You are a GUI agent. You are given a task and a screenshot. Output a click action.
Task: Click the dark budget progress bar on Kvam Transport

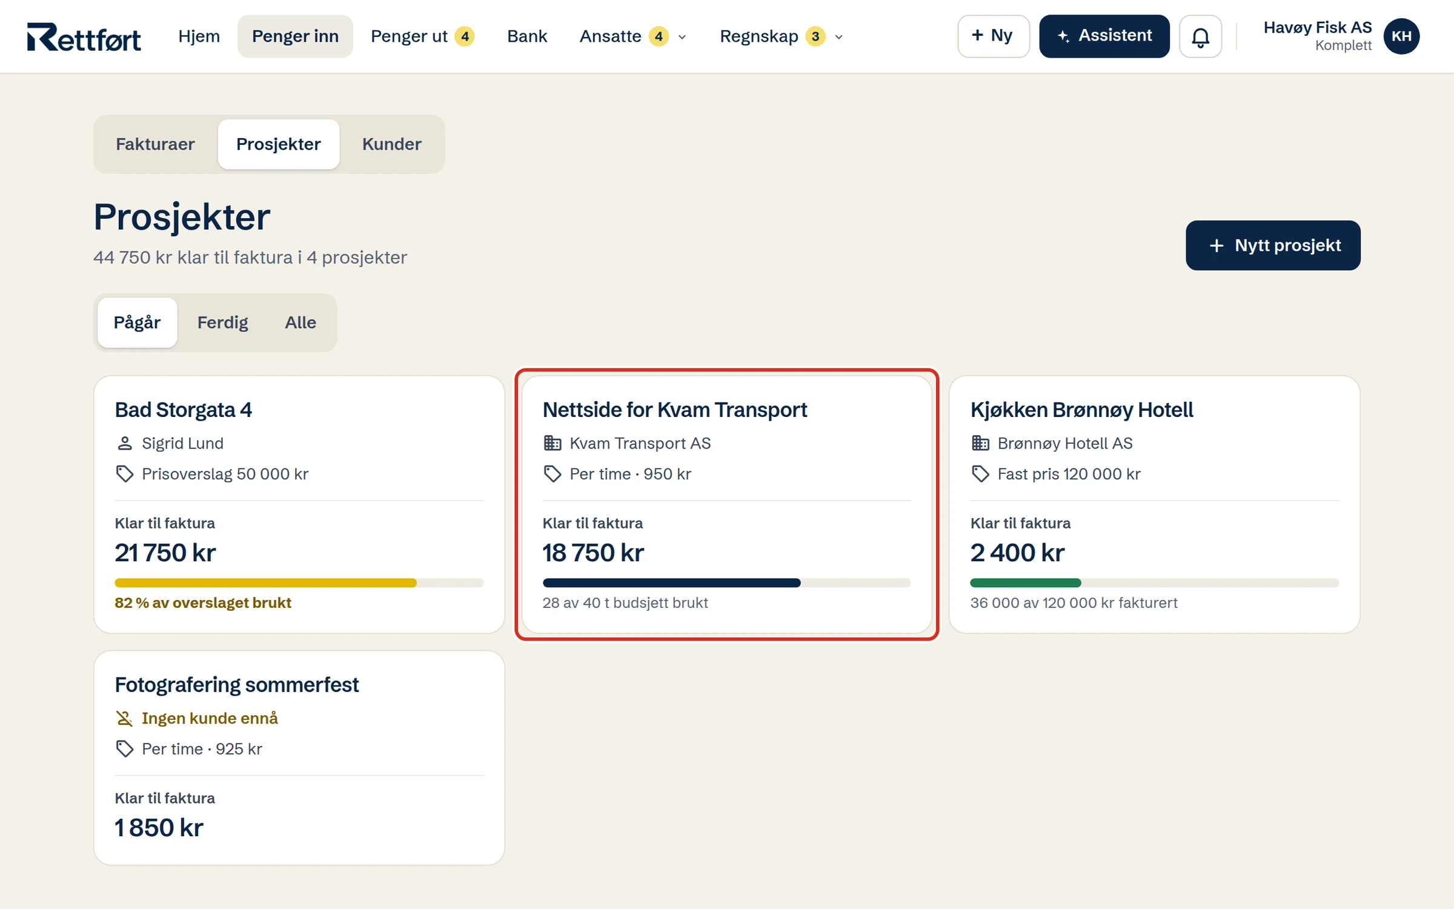point(727,583)
